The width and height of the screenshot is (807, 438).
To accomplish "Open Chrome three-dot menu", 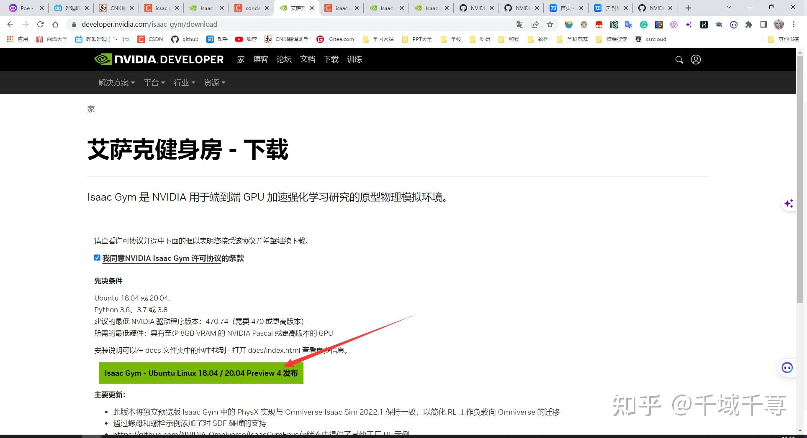I will pos(794,25).
